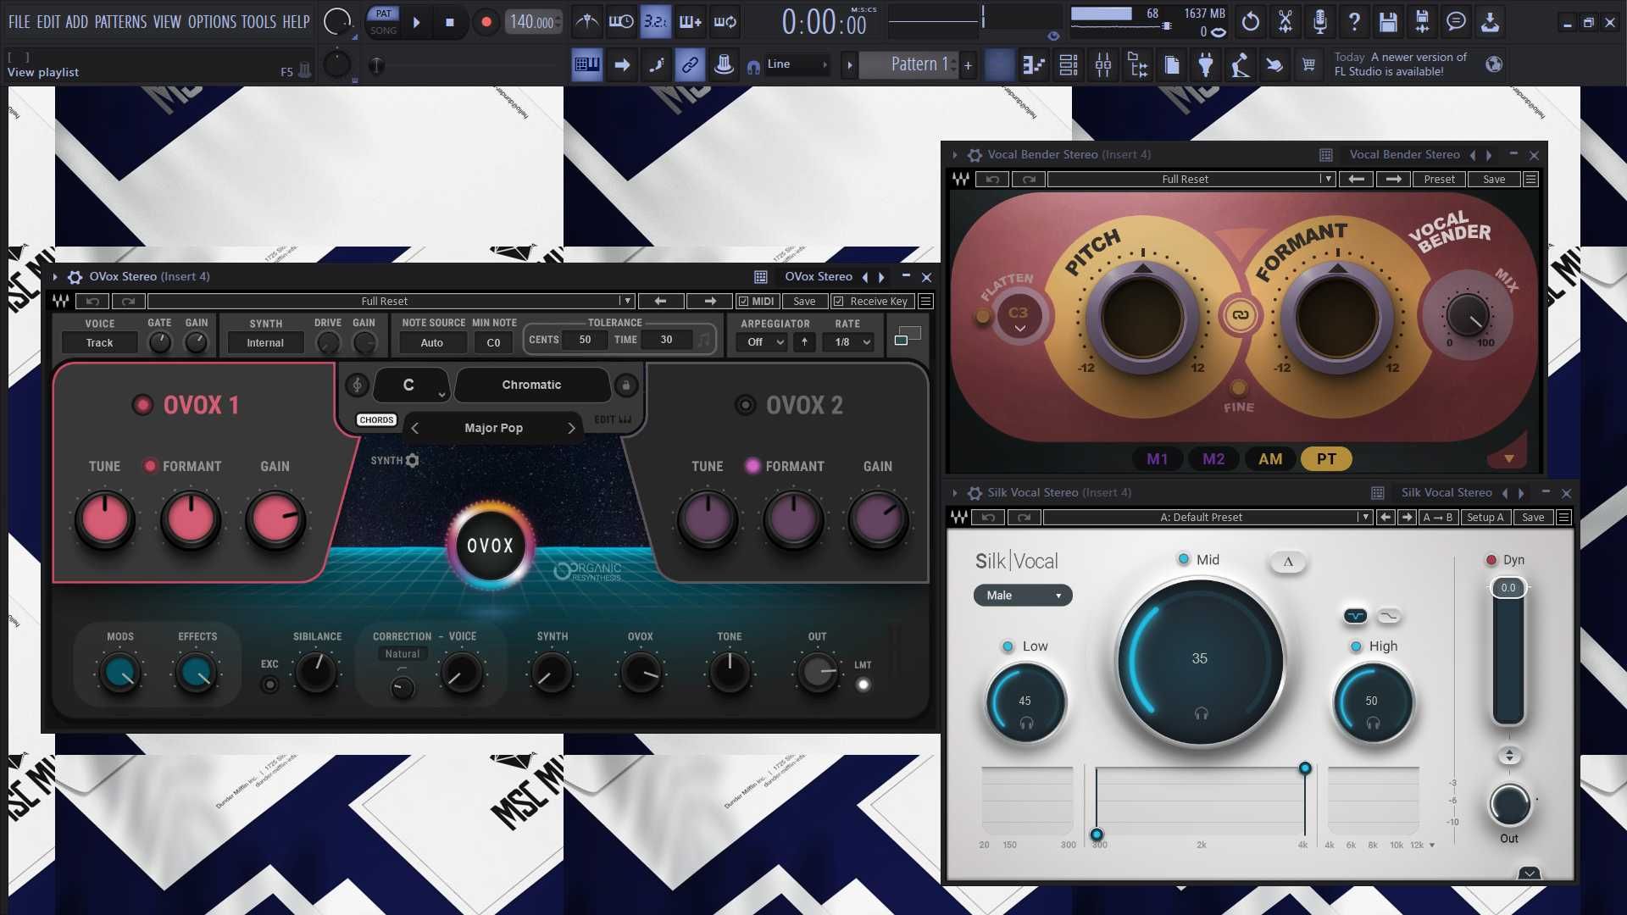Open the help question mark icon
Screen dimensions: 1627x915
click(1354, 22)
